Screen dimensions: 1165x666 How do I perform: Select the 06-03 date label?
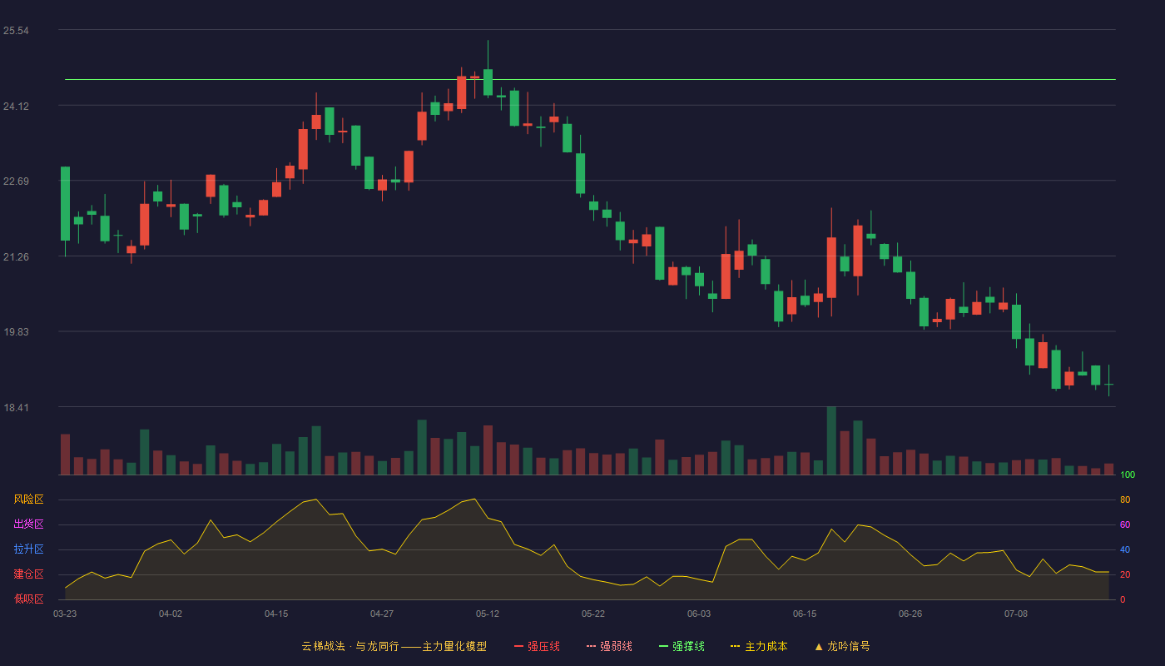pyautogui.click(x=699, y=614)
